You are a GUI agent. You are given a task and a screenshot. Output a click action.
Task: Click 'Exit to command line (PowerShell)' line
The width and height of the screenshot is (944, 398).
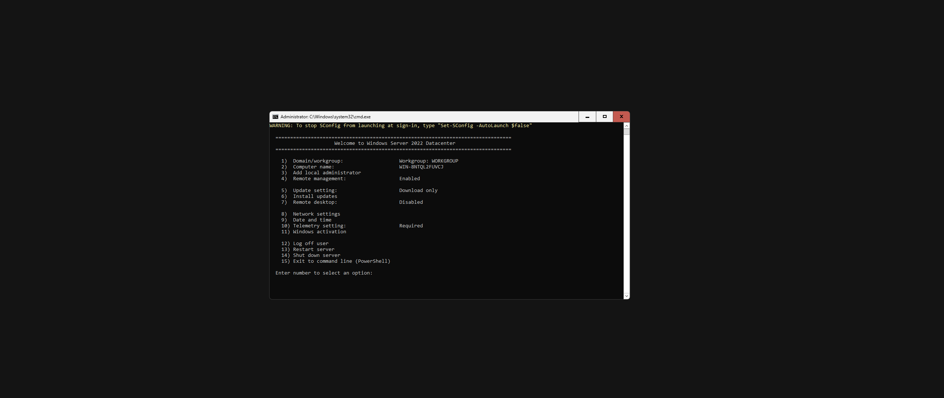pyautogui.click(x=341, y=261)
